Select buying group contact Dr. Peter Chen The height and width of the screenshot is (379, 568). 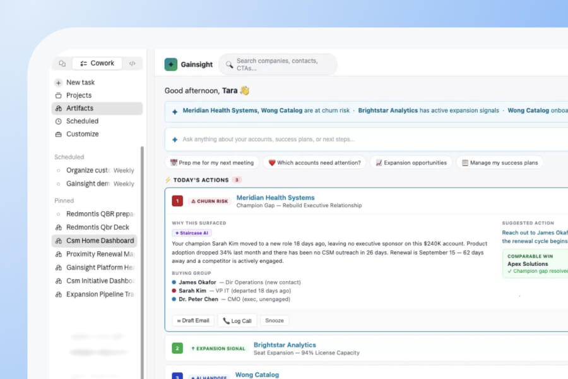click(x=198, y=299)
